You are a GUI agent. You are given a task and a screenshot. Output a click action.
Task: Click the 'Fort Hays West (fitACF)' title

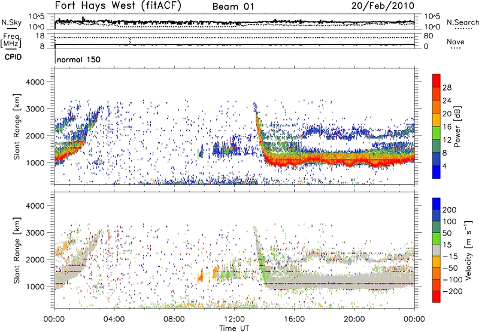tap(118, 6)
